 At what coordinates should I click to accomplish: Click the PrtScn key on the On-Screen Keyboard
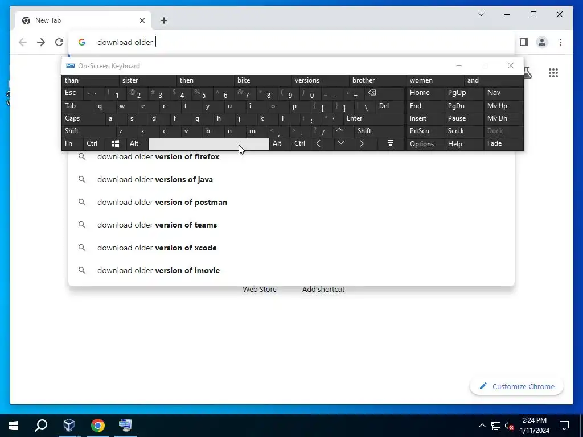[425, 131]
